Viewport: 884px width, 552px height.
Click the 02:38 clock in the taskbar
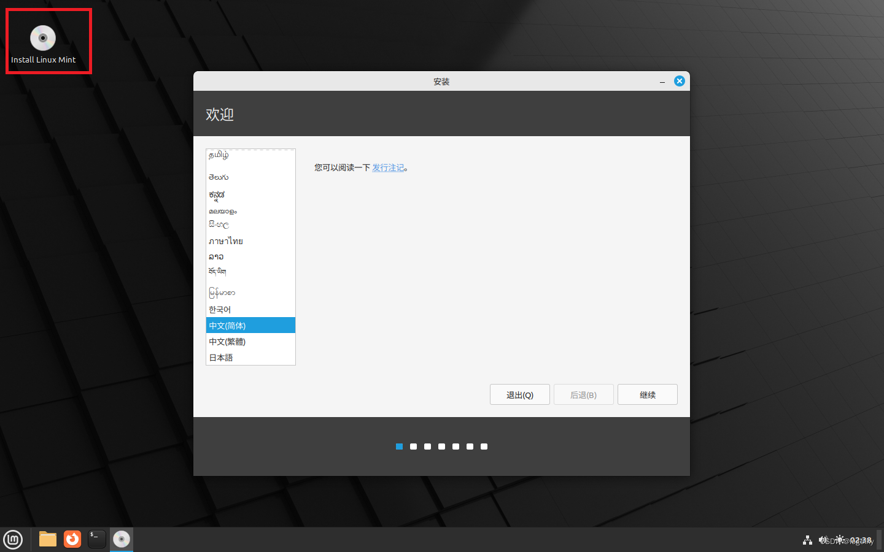[x=861, y=540]
